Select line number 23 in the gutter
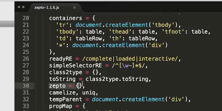Image resolution: width=222 pixels, height=111 pixels. tap(26, 39)
